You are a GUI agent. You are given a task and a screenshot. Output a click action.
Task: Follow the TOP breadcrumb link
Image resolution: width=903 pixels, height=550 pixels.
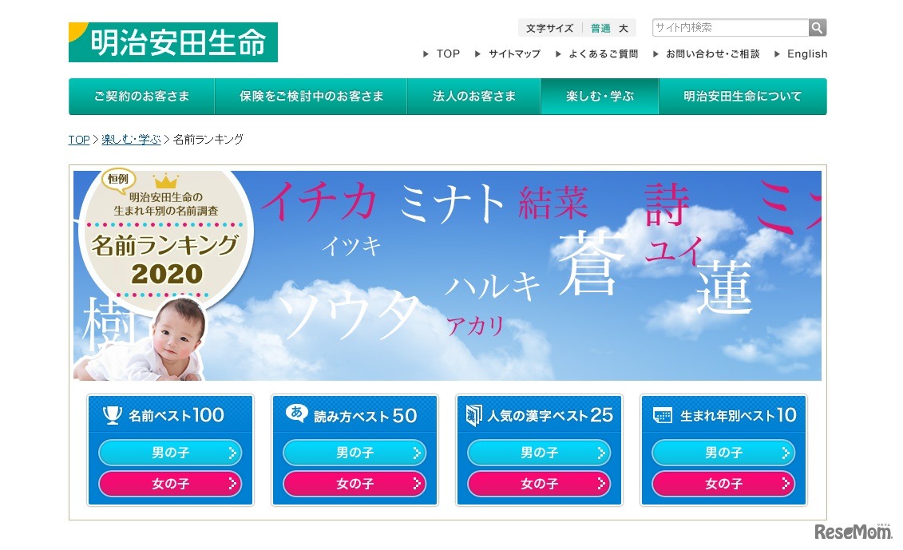[x=79, y=140]
